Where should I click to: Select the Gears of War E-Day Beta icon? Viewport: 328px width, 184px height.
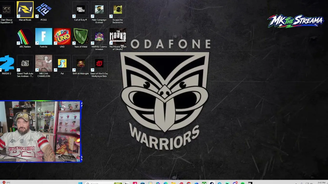(99, 66)
